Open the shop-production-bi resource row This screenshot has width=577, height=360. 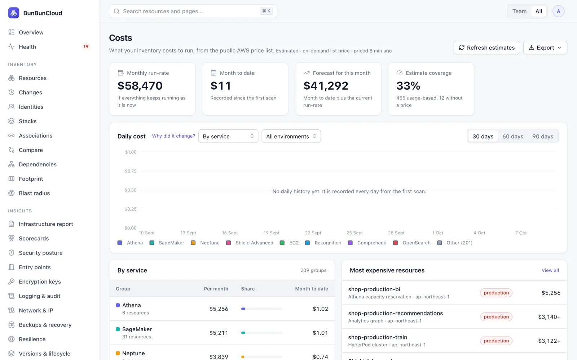(x=454, y=293)
